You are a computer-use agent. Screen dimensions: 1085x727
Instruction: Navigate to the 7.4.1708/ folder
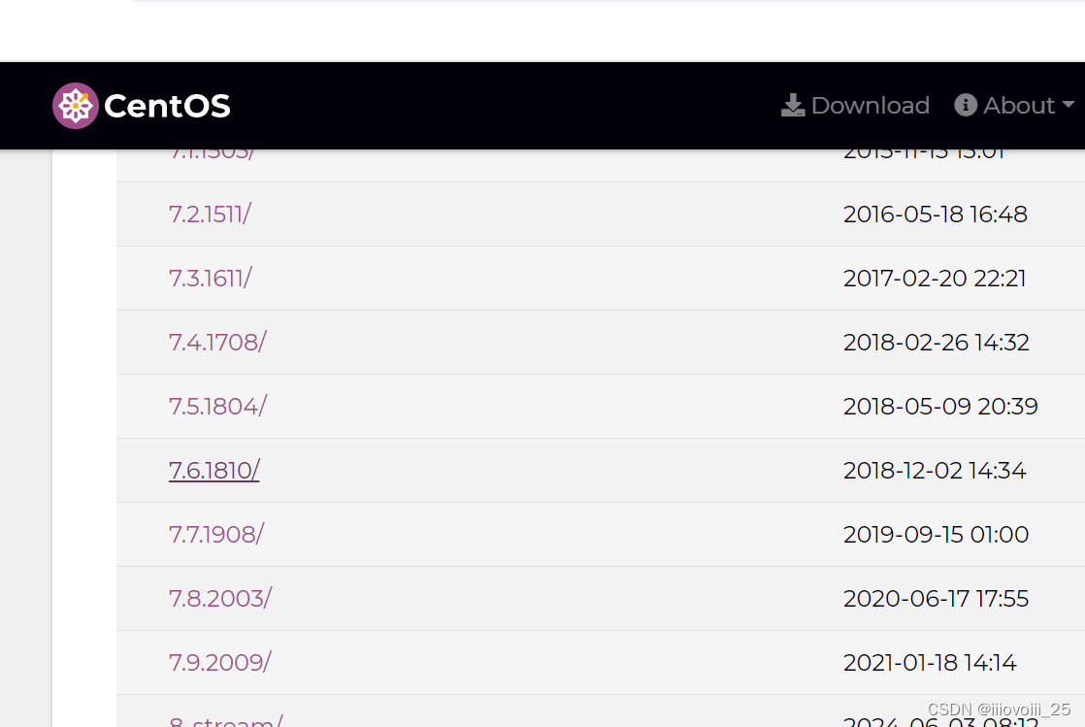(217, 343)
